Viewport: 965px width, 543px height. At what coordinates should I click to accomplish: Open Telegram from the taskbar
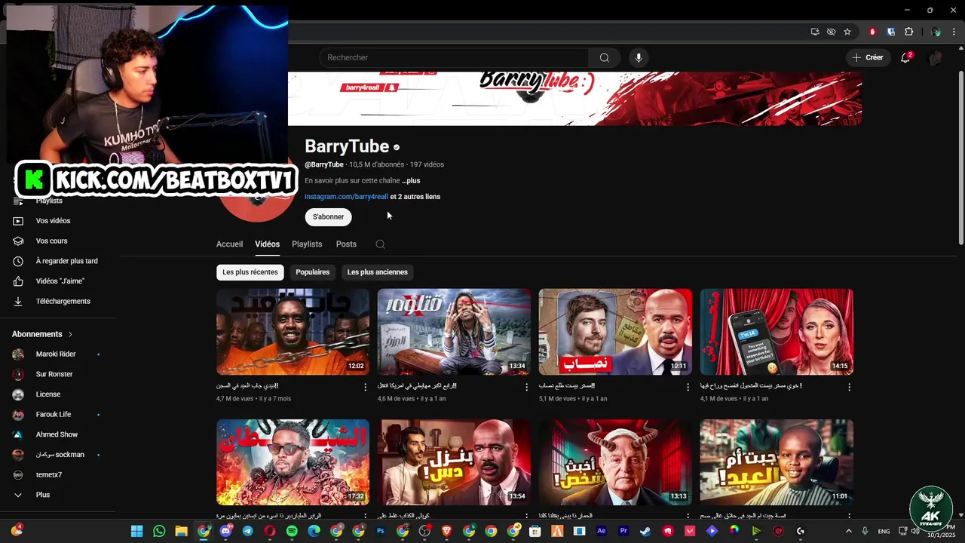247,531
